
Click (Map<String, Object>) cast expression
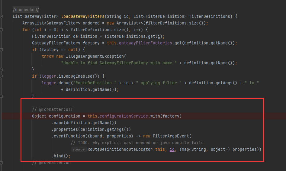(205, 150)
